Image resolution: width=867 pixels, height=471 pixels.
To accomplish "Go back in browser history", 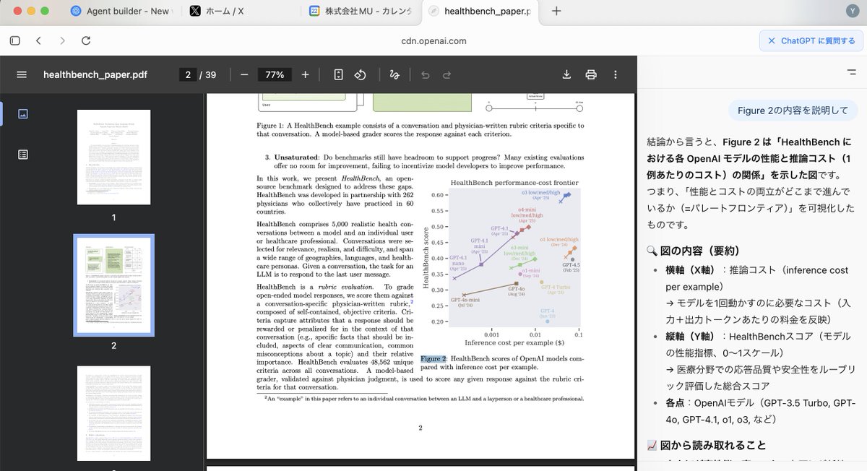I will [39, 41].
